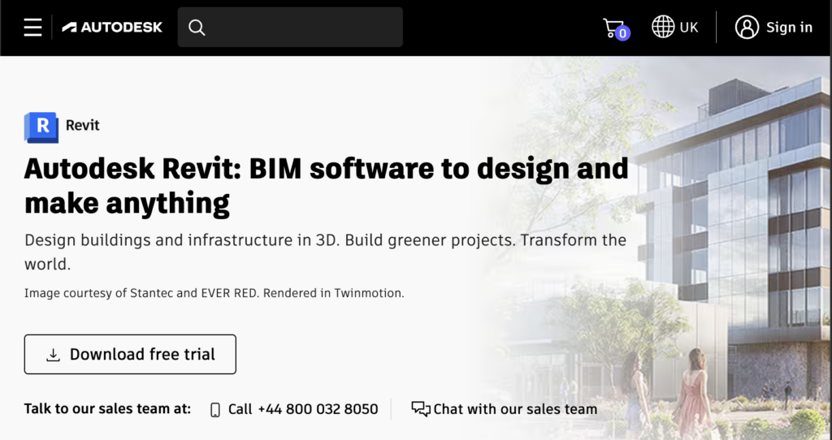
Task: Click the phone icon beside Call
Action: tap(214, 410)
